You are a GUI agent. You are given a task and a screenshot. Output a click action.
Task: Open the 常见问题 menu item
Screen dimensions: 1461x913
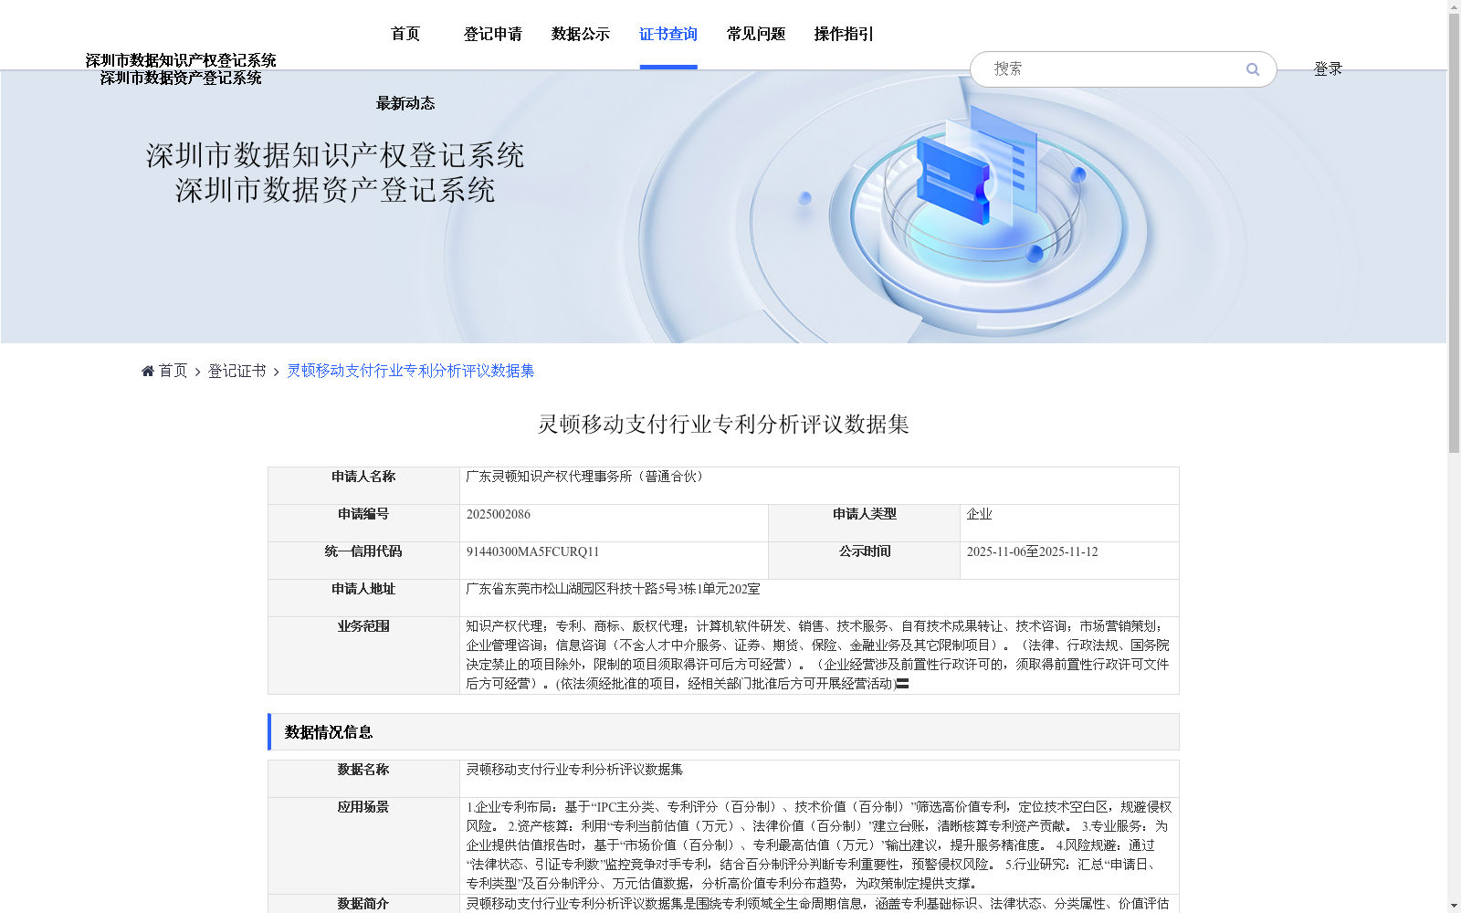pos(756,34)
